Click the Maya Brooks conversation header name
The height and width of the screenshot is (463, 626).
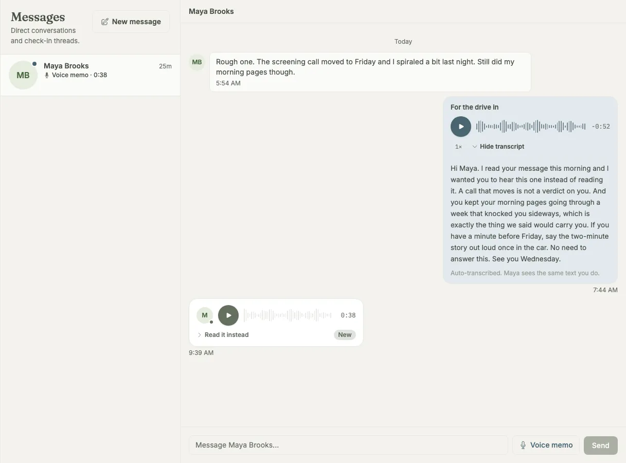pyautogui.click(x=211, y=11)
